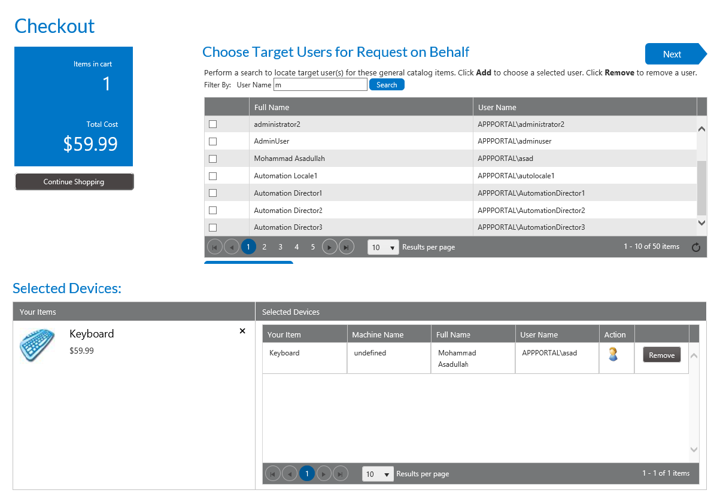Click the users list vertical scrollbar thumb
This screenshot has width=720, height=496.
click(701, 188)
